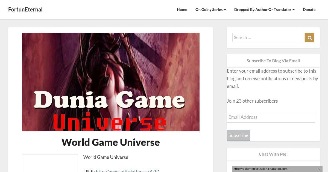Click the World Game Universe heading
328x172 pixels.
[111, 142]
